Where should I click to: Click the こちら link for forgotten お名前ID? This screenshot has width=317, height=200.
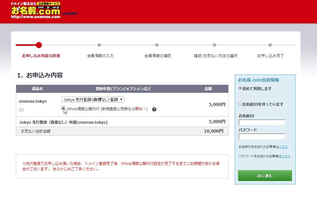(x=283, y=147)
